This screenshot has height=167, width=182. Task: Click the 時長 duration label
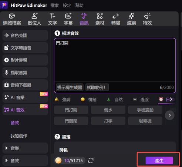coord(64,150)
